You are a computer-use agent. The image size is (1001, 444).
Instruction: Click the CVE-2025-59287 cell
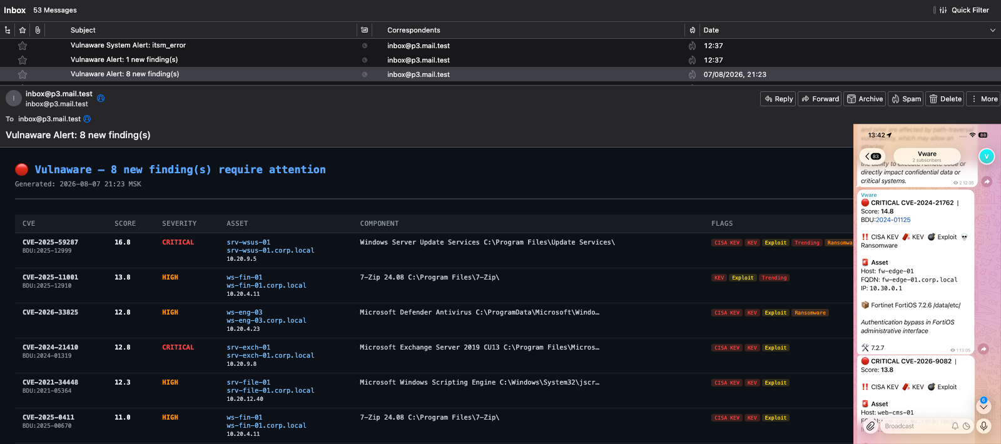(50, 242)
